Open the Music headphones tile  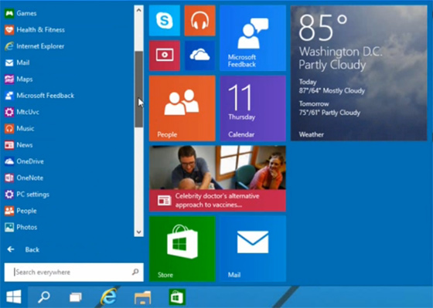click(199, 21)
